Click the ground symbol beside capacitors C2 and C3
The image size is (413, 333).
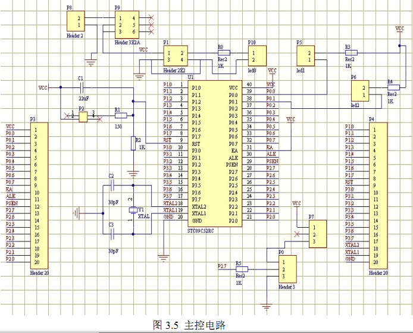point(76,213)
